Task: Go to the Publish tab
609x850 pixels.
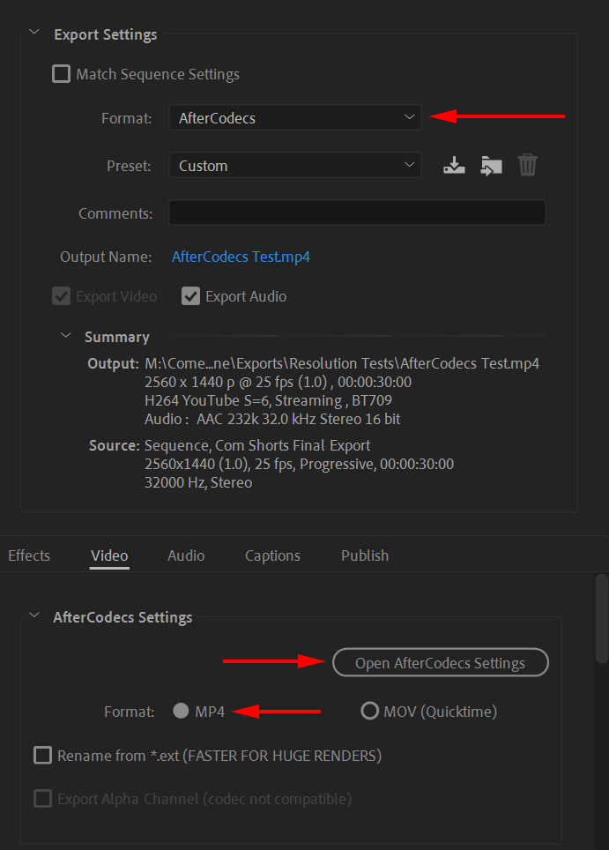Action: (364, 555)
